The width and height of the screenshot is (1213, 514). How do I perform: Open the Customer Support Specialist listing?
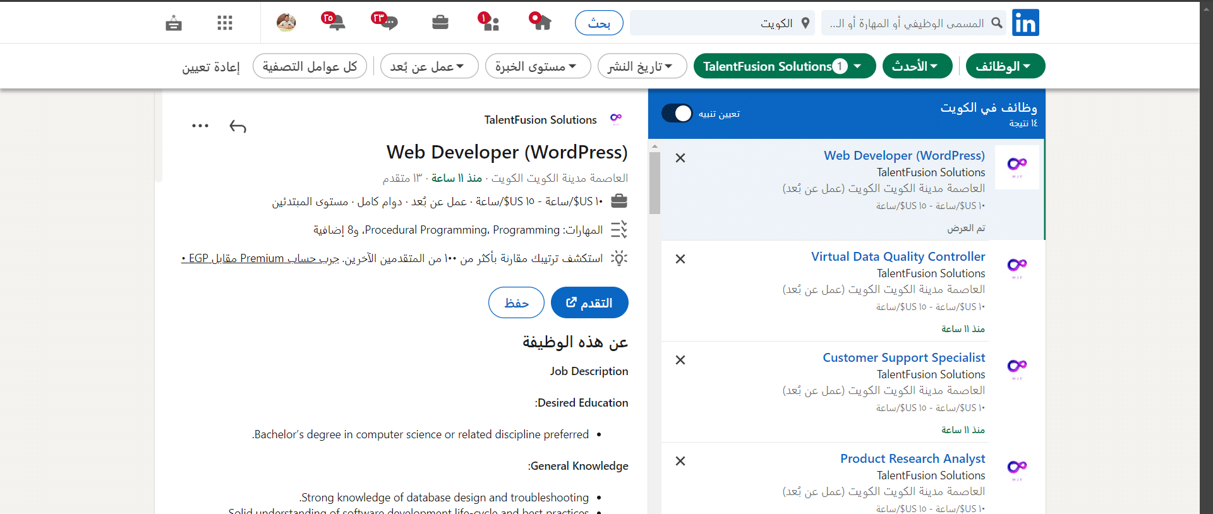point(903,357)
